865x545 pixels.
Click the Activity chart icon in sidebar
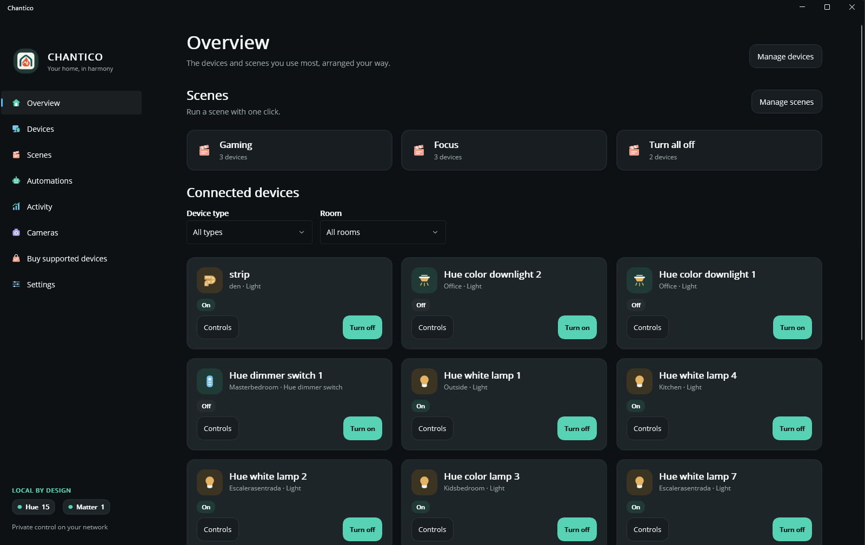click(x=16, y=206)
